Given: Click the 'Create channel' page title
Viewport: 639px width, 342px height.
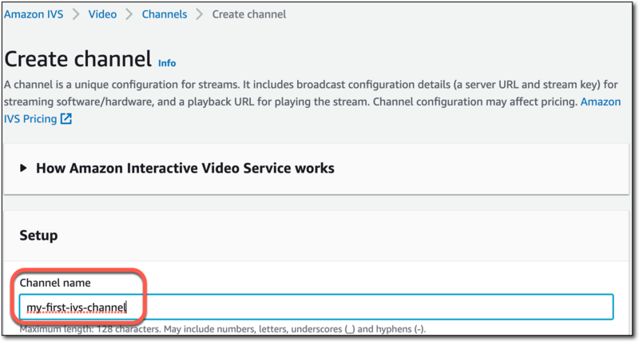Looking at the screenshot, I should click(77, 58).
